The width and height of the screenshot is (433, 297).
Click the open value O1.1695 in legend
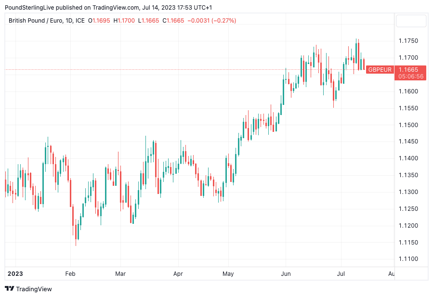pos(99,21)
